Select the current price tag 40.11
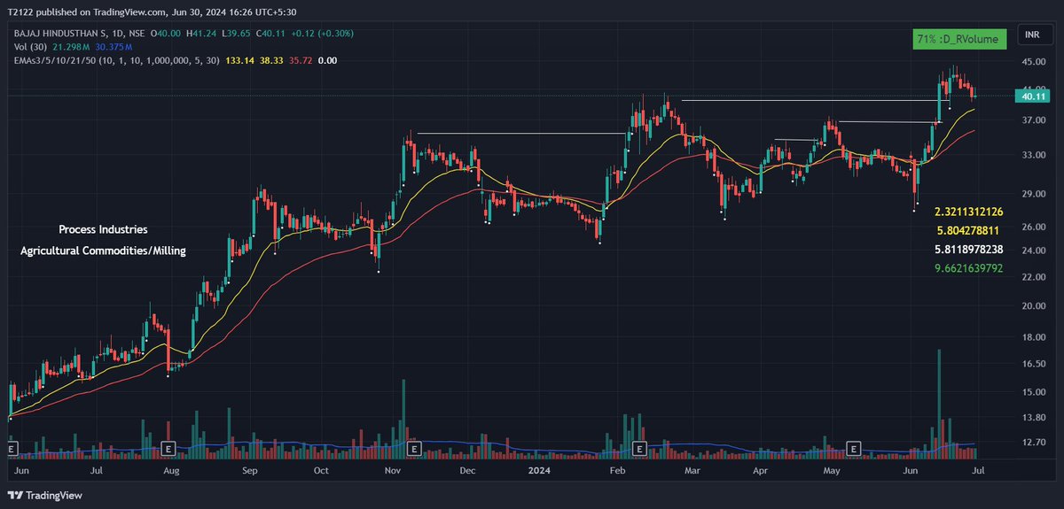This screenshot has height=509, width=1064. pyautogui.click(x=1032, y=96)
